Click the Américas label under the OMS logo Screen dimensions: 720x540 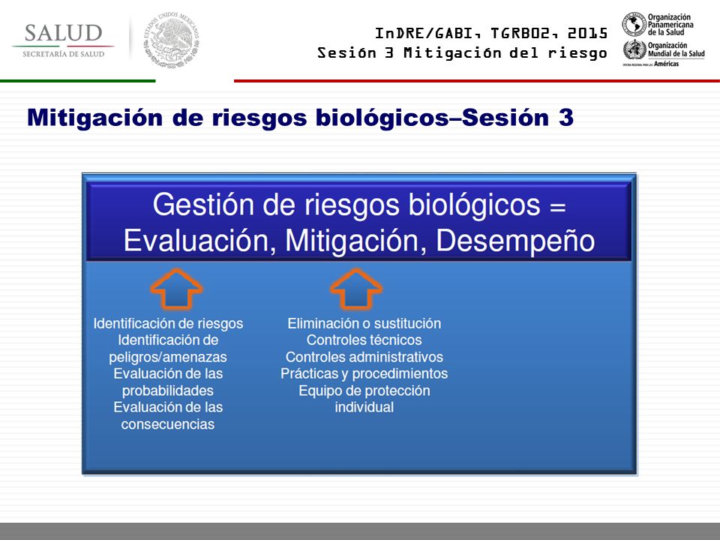pos(666,64)
